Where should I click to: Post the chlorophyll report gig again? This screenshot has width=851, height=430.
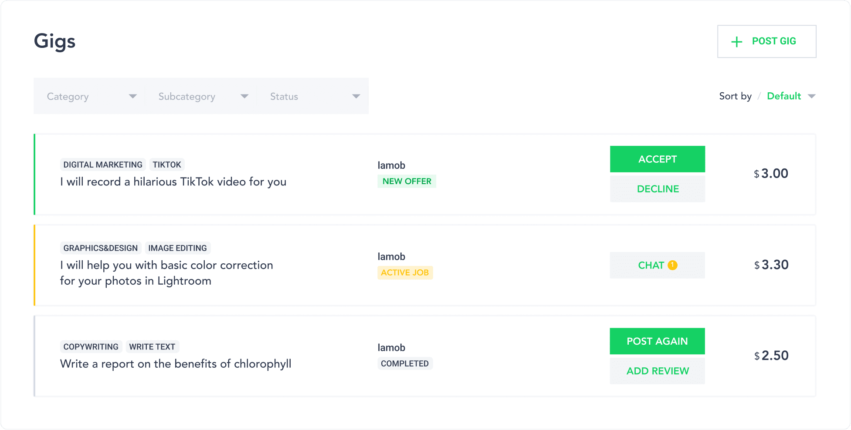click(657, 341)
